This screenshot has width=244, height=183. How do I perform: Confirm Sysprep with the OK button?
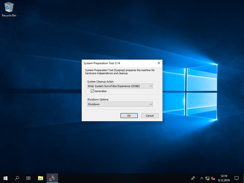(129, 116)
